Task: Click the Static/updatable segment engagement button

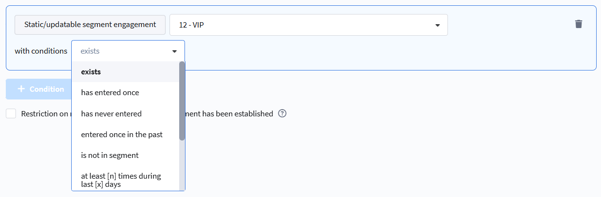Action: 90,25
